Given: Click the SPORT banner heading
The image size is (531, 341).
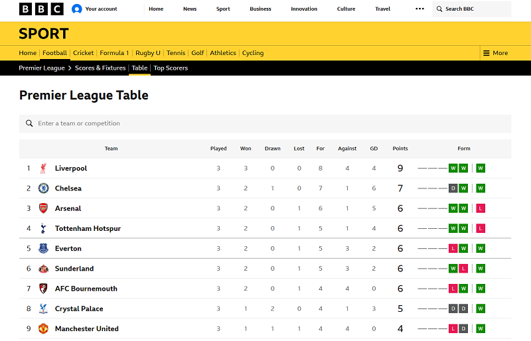Looking at the screenshot, I should [44, 34].
